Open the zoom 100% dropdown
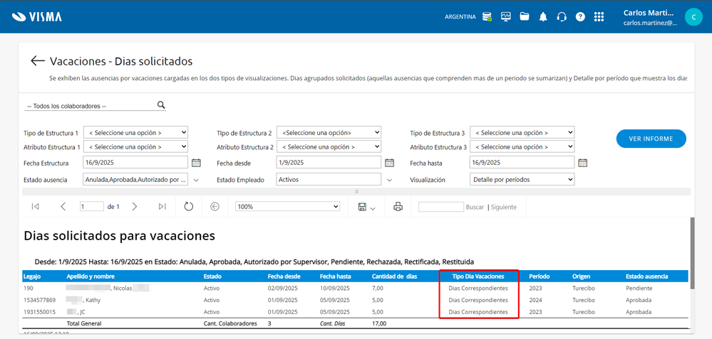This screenshot has height=339, width=712. [x=287, y=206]
